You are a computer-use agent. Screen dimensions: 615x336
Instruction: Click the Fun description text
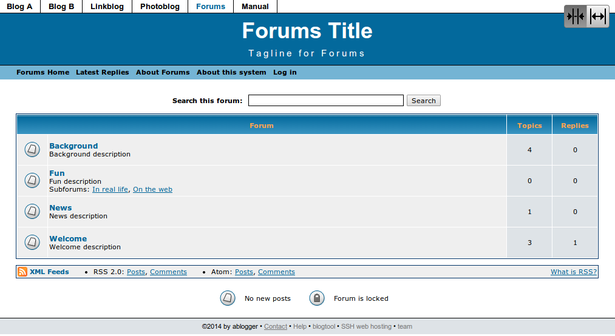75,181
